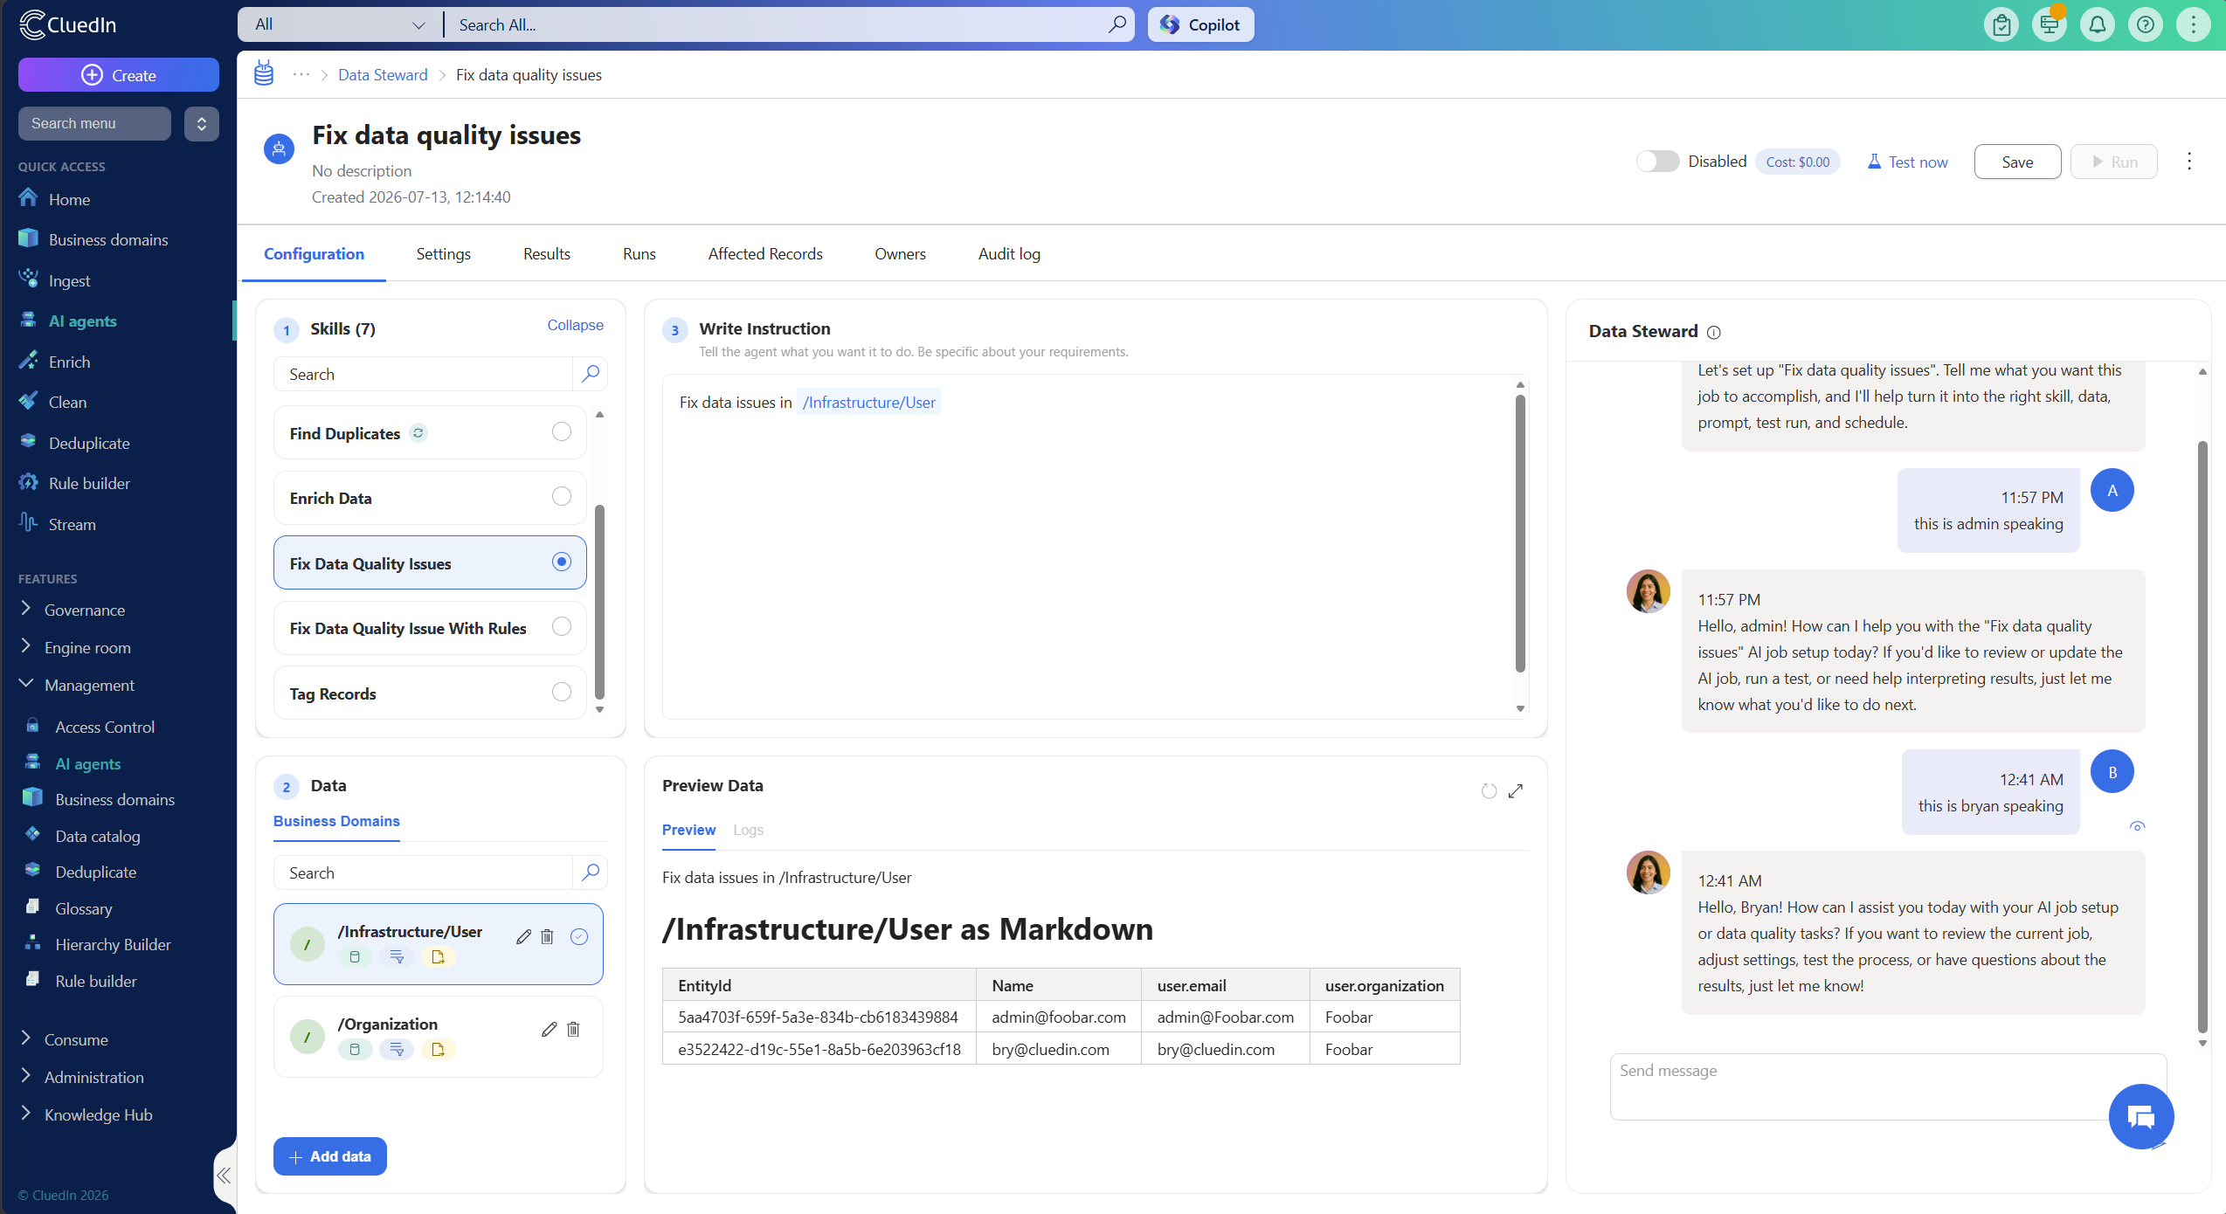Expand the breadcrumb ellipsis

click(x=301, y=74)
